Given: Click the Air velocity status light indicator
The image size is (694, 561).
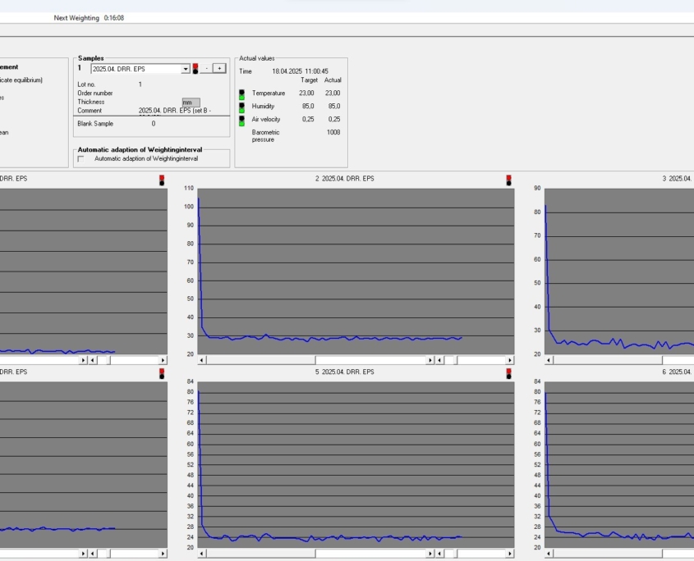Looking at the screenshot, I should point(241,120).
